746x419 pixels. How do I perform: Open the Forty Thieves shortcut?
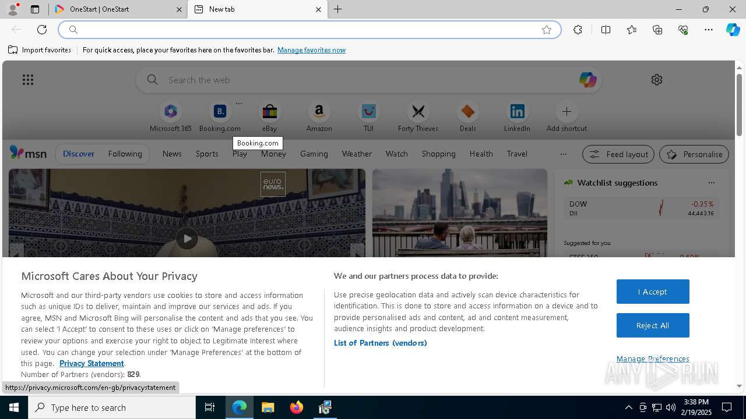click(418, 117)
